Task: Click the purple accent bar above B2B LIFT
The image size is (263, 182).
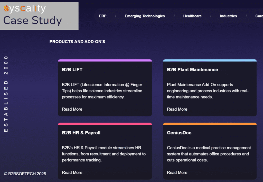Action: pos(105,60)
